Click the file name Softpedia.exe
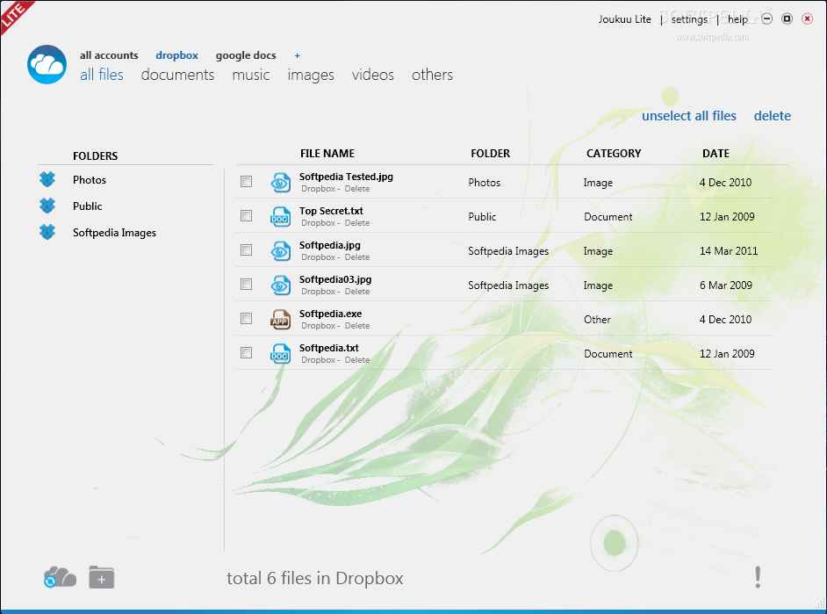 click(331, 314)
